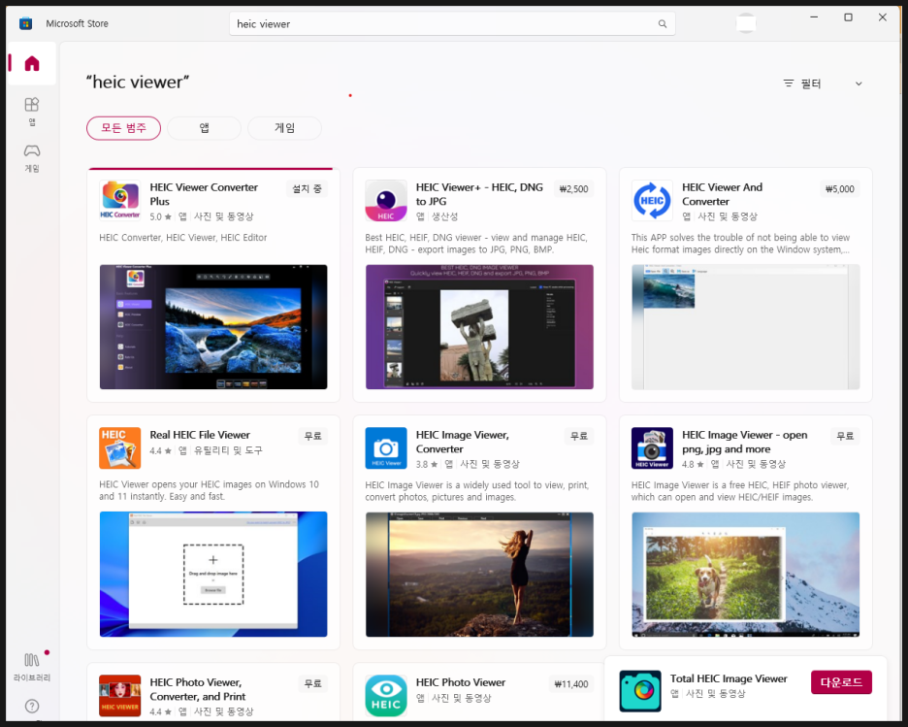The width and height of the screenshot is (908, 727).
Task: Click the search magnifier icon
Action: tap(663, 23)
